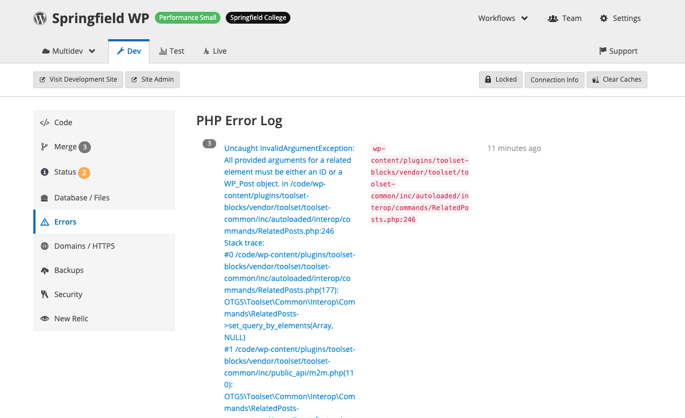Click the Clear Caches button
This screenshot has width=685, height=418.
(x=617, y=80)
